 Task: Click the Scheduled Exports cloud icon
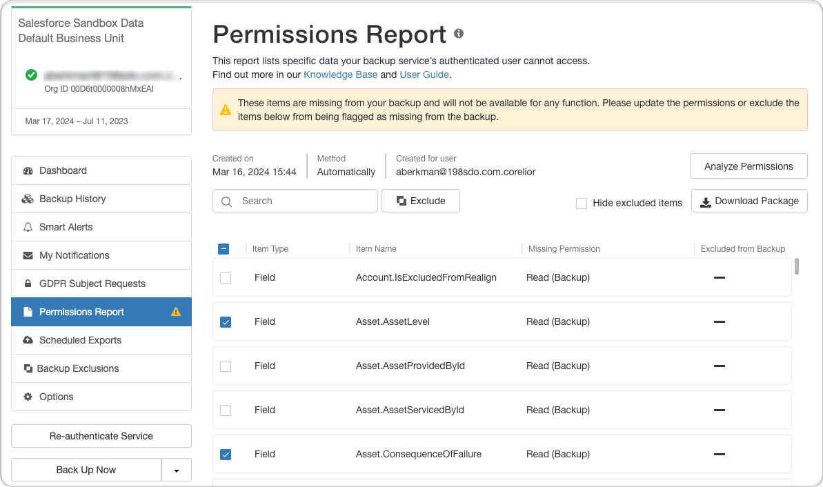tap(28, 341)
